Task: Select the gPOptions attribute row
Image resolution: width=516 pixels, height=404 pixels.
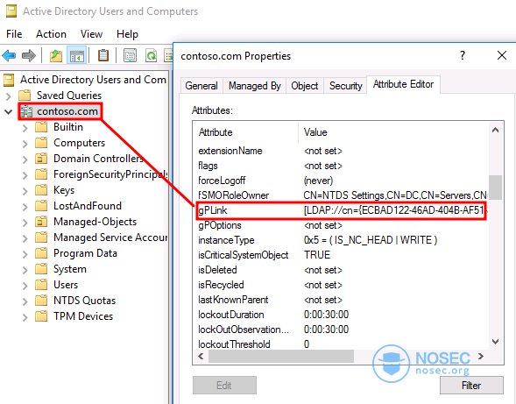Action: coord(341,225)
